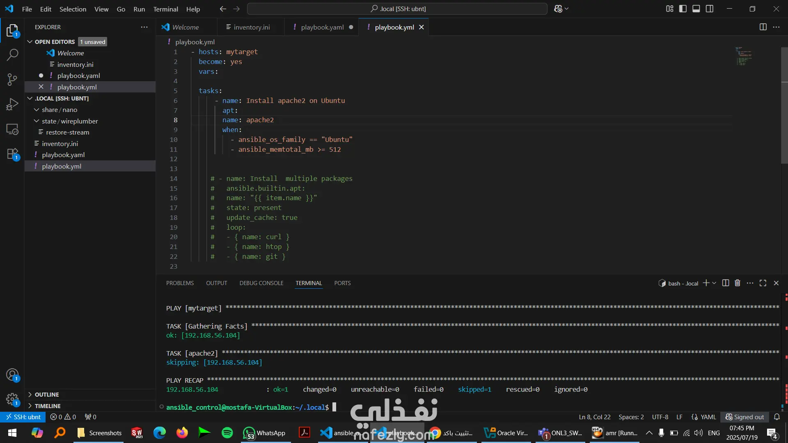Screen dimensions: 788x443
Task: Open the Terminal menu
Action: [165, 9]
